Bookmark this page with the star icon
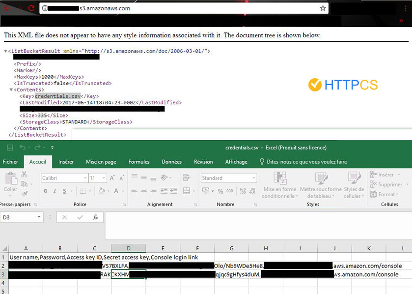 (x=323, y=8)
